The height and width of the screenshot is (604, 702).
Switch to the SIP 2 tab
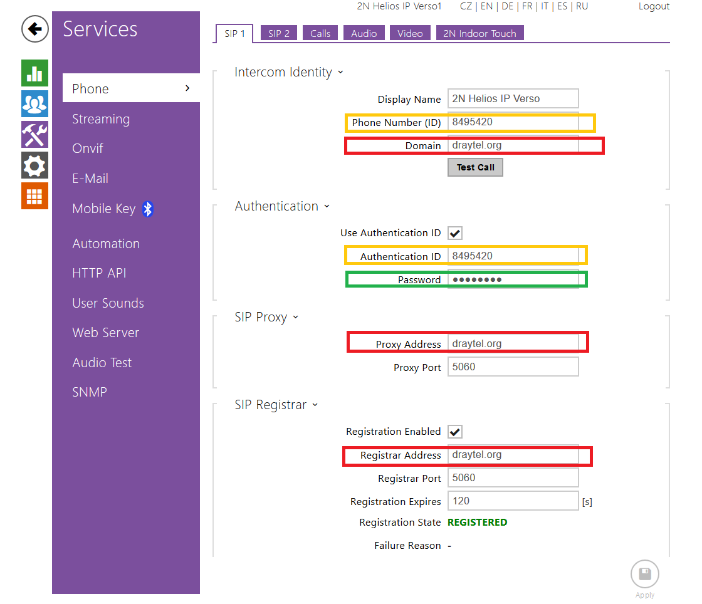click(279, 34)
